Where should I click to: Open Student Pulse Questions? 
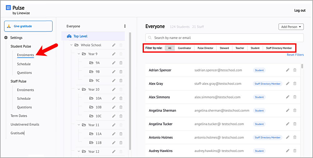point(24,73)
